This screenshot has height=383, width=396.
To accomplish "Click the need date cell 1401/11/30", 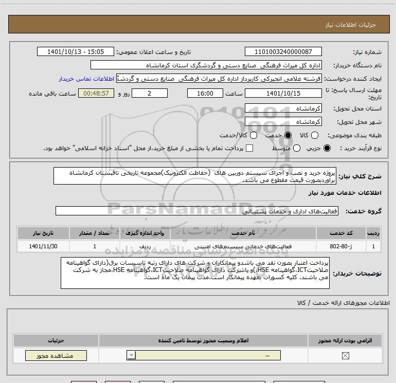I will click(x=43, y=246).
